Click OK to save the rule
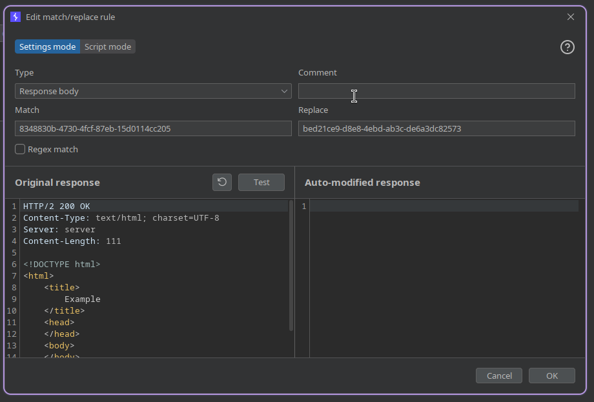 (551, 376)
